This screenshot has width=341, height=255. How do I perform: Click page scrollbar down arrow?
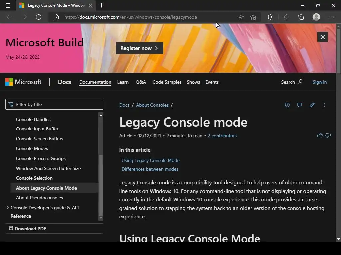338,239
